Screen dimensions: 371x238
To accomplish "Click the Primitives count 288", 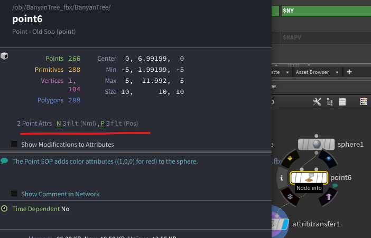I will point(75,70).
